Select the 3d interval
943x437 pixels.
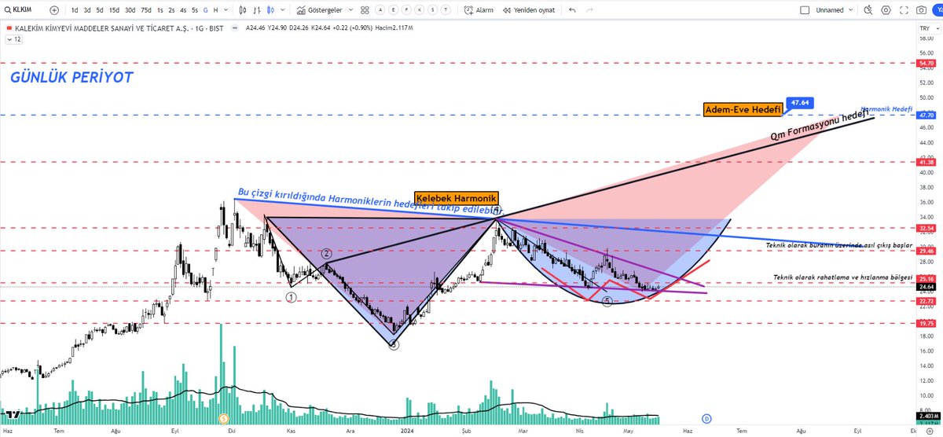coord(87,10)
